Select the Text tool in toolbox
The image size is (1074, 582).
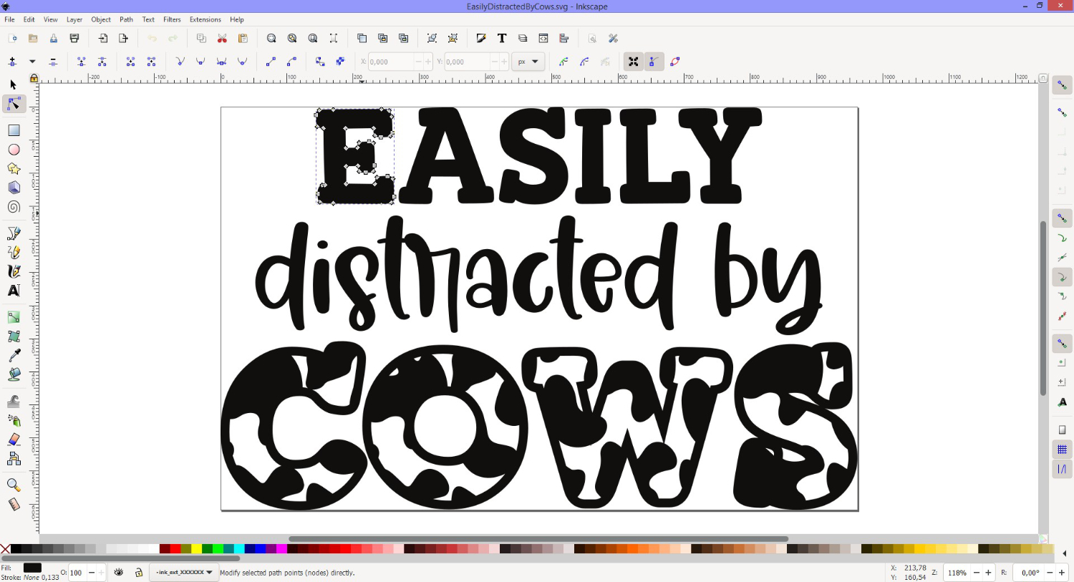click(x=14, y=291)
